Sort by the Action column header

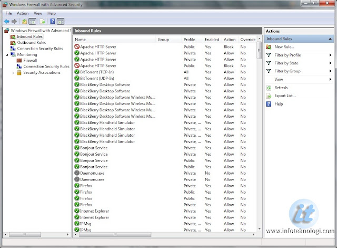(x=230, y=40)
